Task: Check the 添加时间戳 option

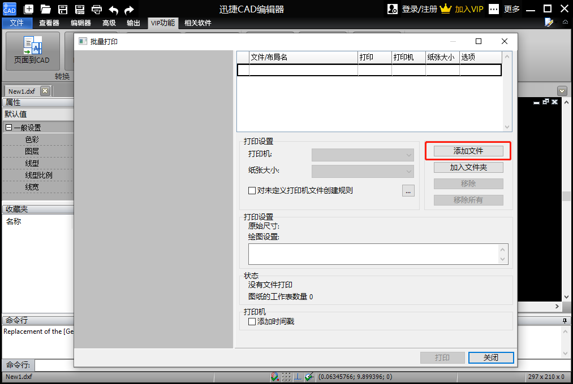Action: (x=252, y=322)
